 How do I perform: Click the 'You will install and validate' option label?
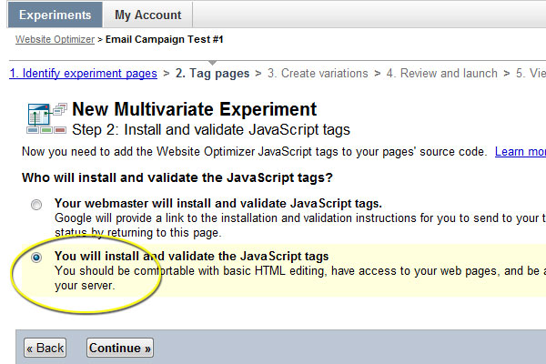click(x=191, y=257)
